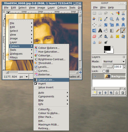This screenshot has height=132, width=128.
Task: Select the Shear tool
Action: (x=117, y=25)
